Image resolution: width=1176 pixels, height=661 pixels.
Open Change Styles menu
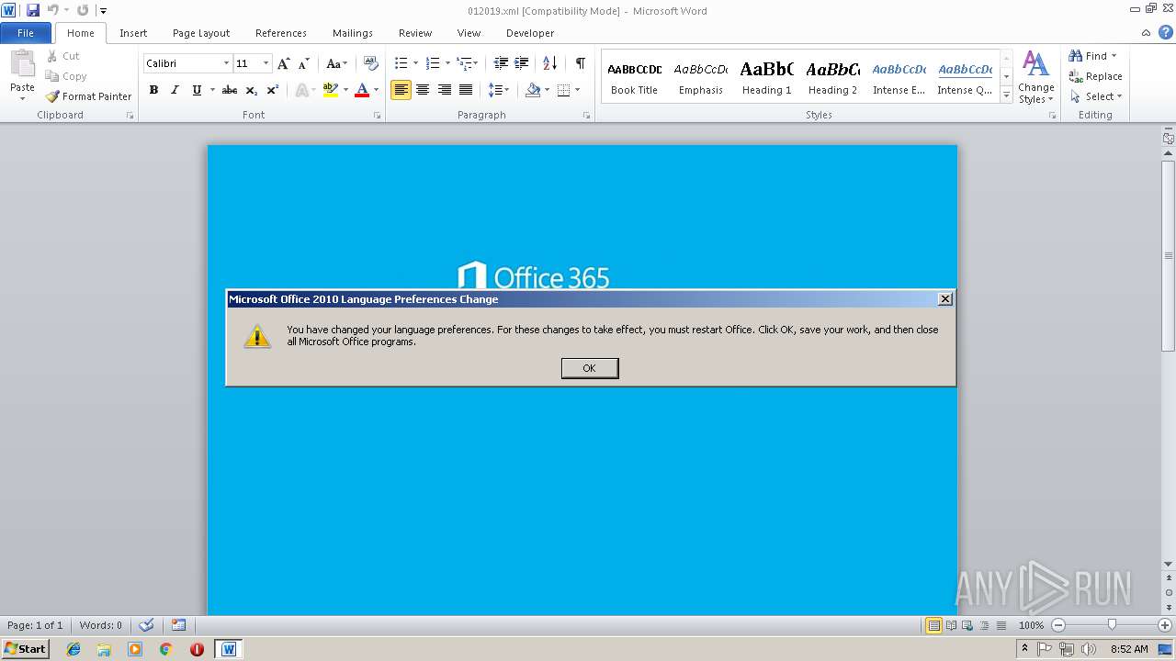tap(1035, 77)
